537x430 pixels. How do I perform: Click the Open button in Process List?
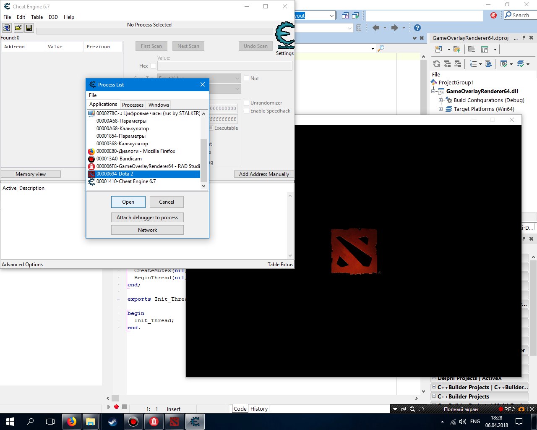click(x=128, y=202)
